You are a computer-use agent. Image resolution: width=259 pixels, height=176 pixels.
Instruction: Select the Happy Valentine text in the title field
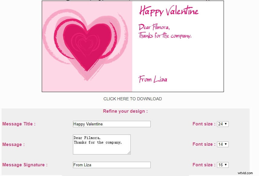87,124
